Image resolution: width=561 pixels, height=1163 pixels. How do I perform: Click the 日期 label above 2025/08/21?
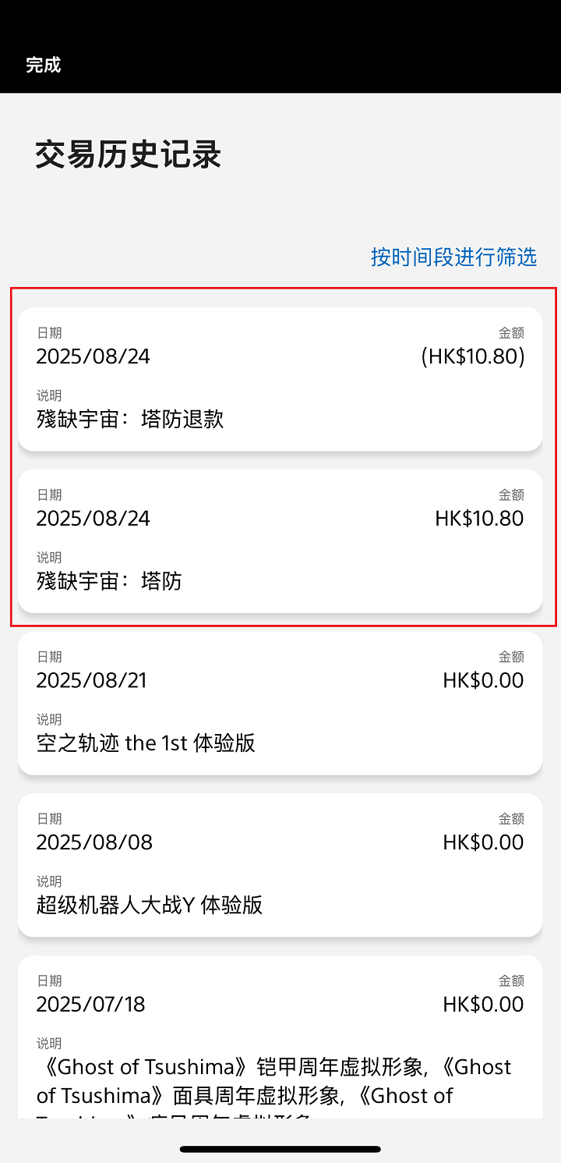[x=49, y=657]
